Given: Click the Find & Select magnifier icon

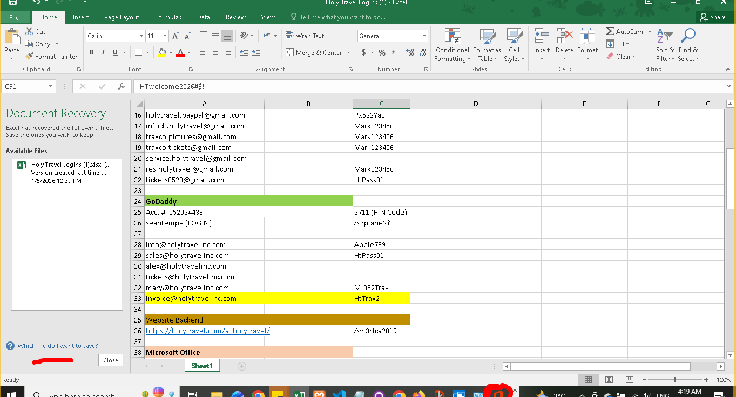Looking at the screenshot, I should [688, 37].
